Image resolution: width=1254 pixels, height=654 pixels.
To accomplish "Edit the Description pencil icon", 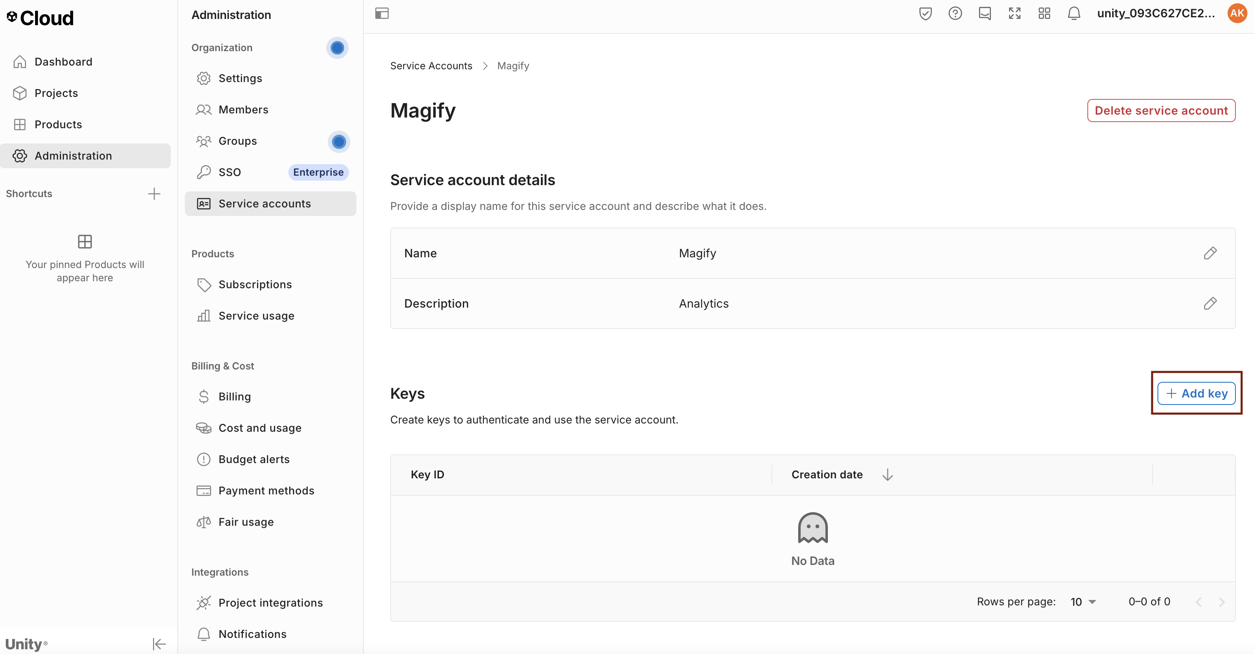I will click(x=1210, y=303).
